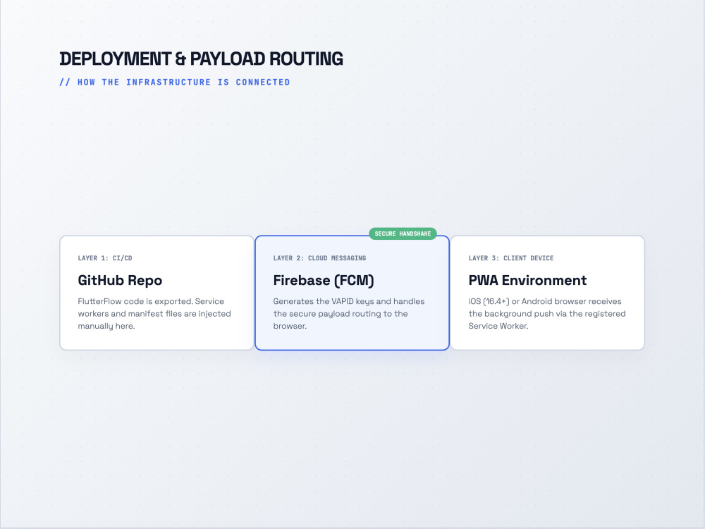The height and width of the screenshot is (529, 705).
Task: Click the 'Layer 2: Cloud Messaging' label
Action: (319, 258)
